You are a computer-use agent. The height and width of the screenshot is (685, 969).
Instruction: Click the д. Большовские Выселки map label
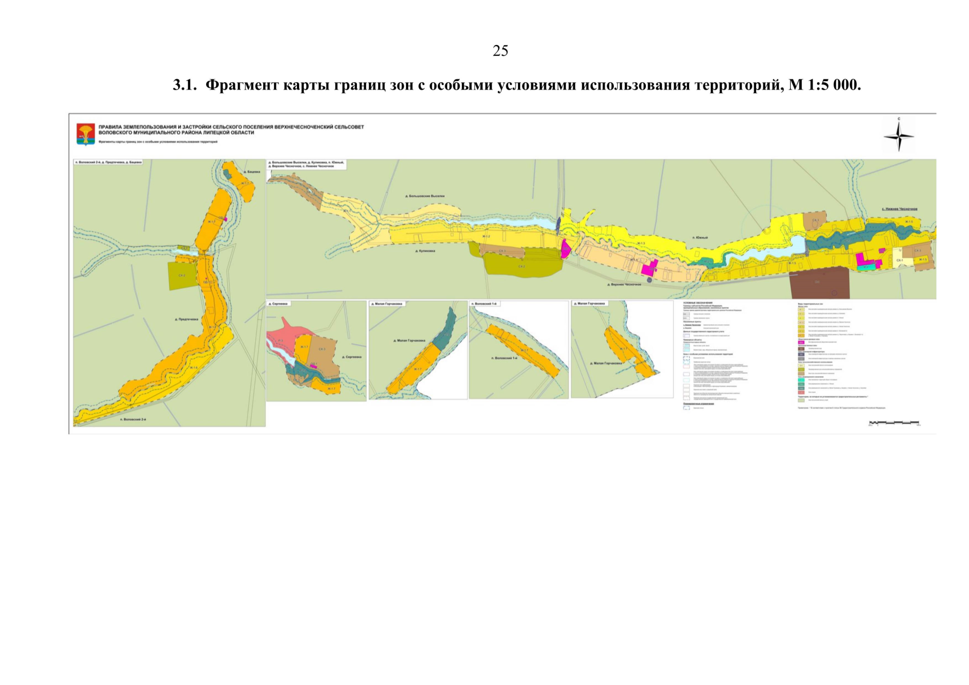pos(425,196)
